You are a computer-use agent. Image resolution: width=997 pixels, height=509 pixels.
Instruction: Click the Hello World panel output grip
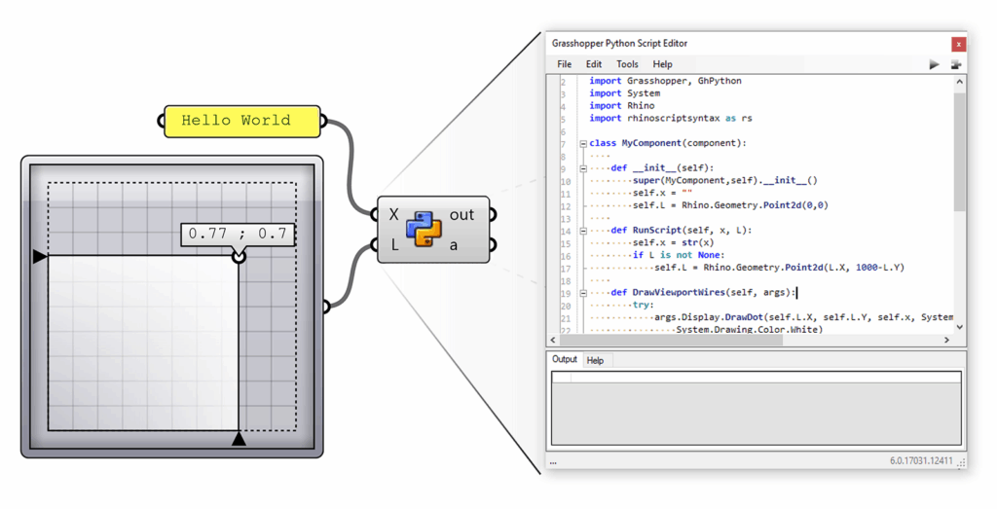pyautogui.click(x=324, y=121)
